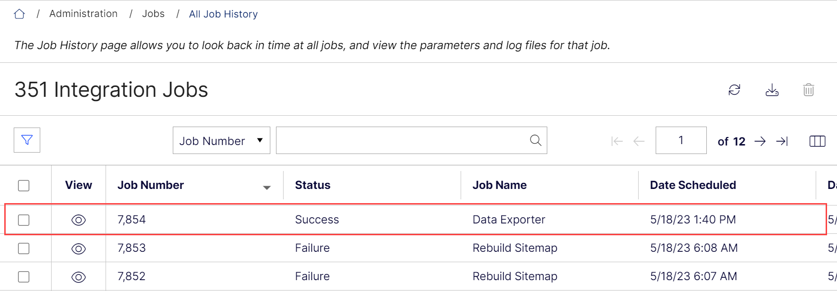Click the trash delete icon

click(x=809, y=90)
